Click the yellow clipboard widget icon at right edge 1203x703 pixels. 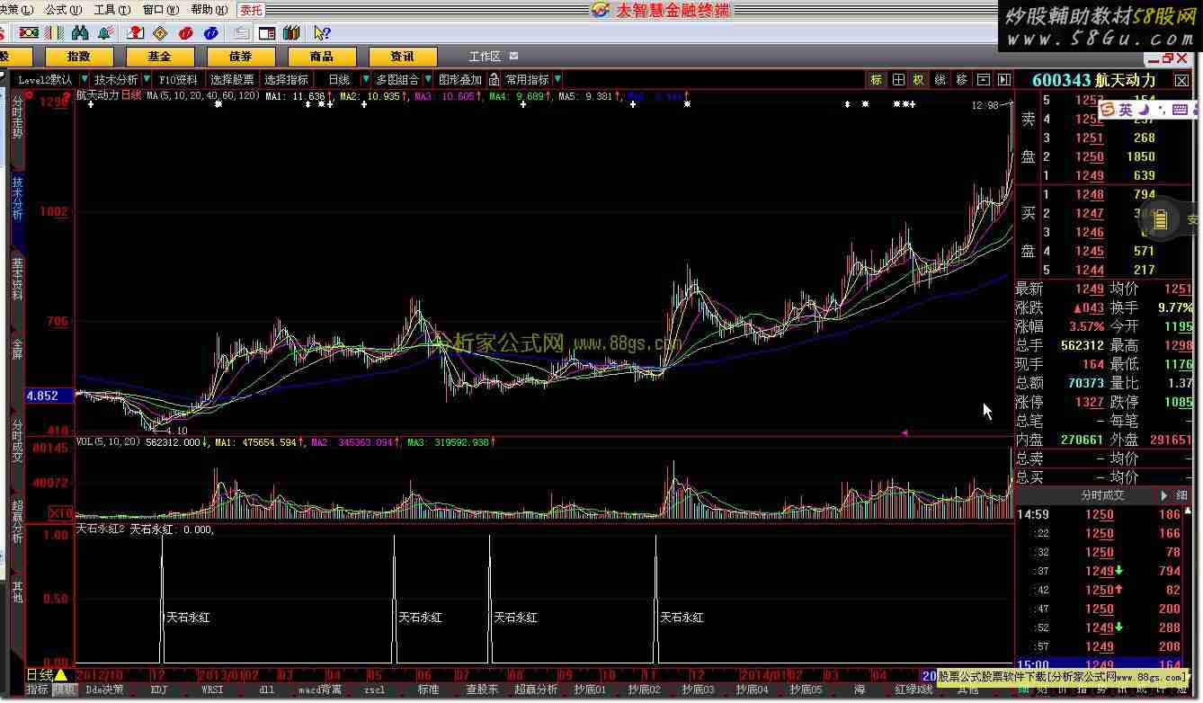coord(1160,218)
